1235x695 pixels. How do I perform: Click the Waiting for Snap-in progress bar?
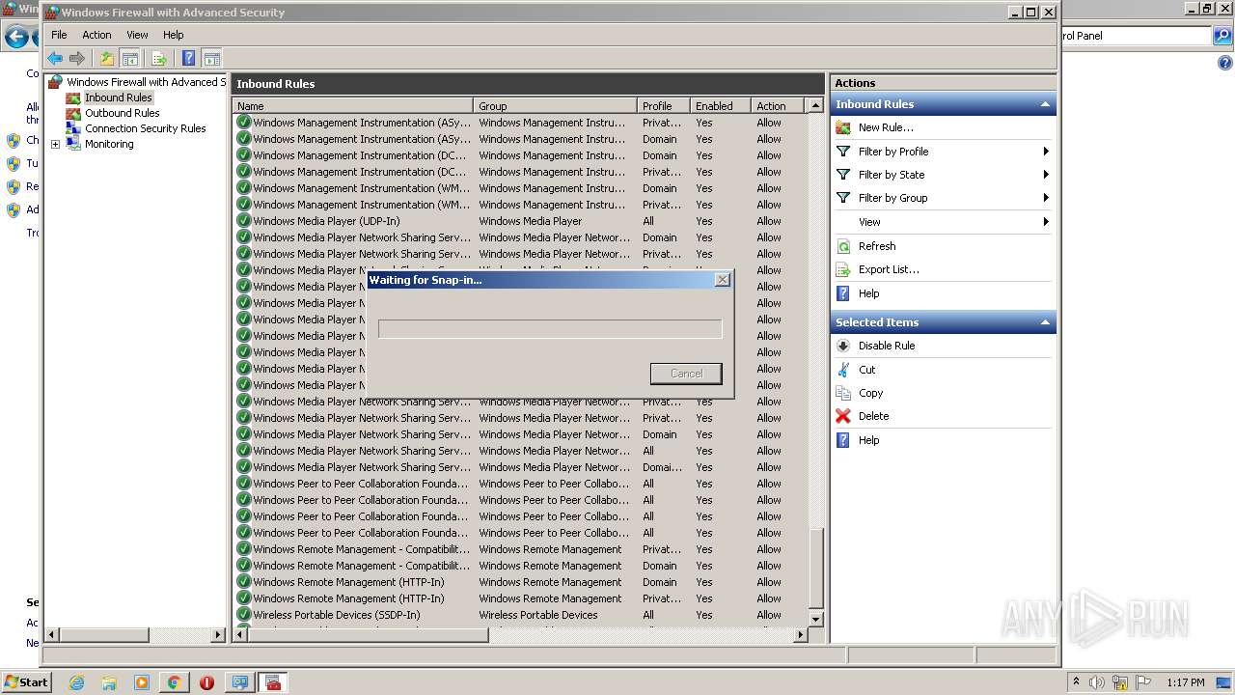tap(550, 329)
